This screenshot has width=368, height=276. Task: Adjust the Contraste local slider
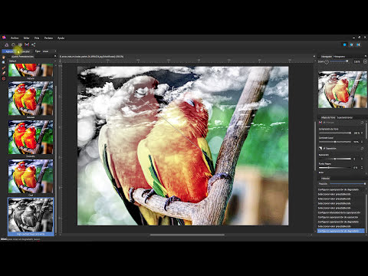(335, 142)
